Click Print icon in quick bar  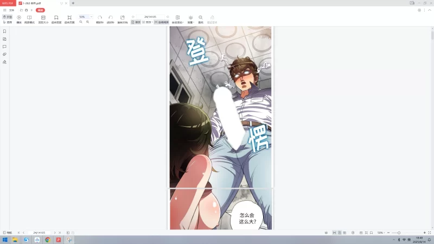[x=26, y=10]
